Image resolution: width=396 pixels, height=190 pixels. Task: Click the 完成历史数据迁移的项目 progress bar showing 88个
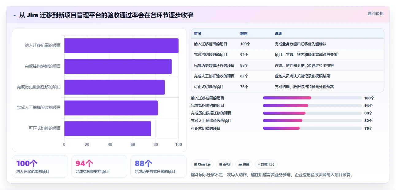(x=312, y=113)
